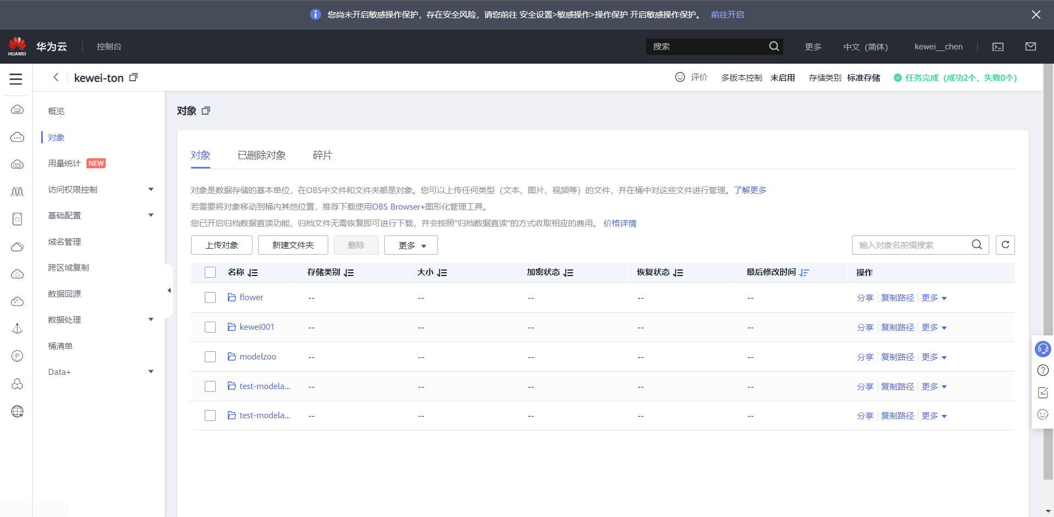Open 概览 in sidebar

[x=56, y=111]
